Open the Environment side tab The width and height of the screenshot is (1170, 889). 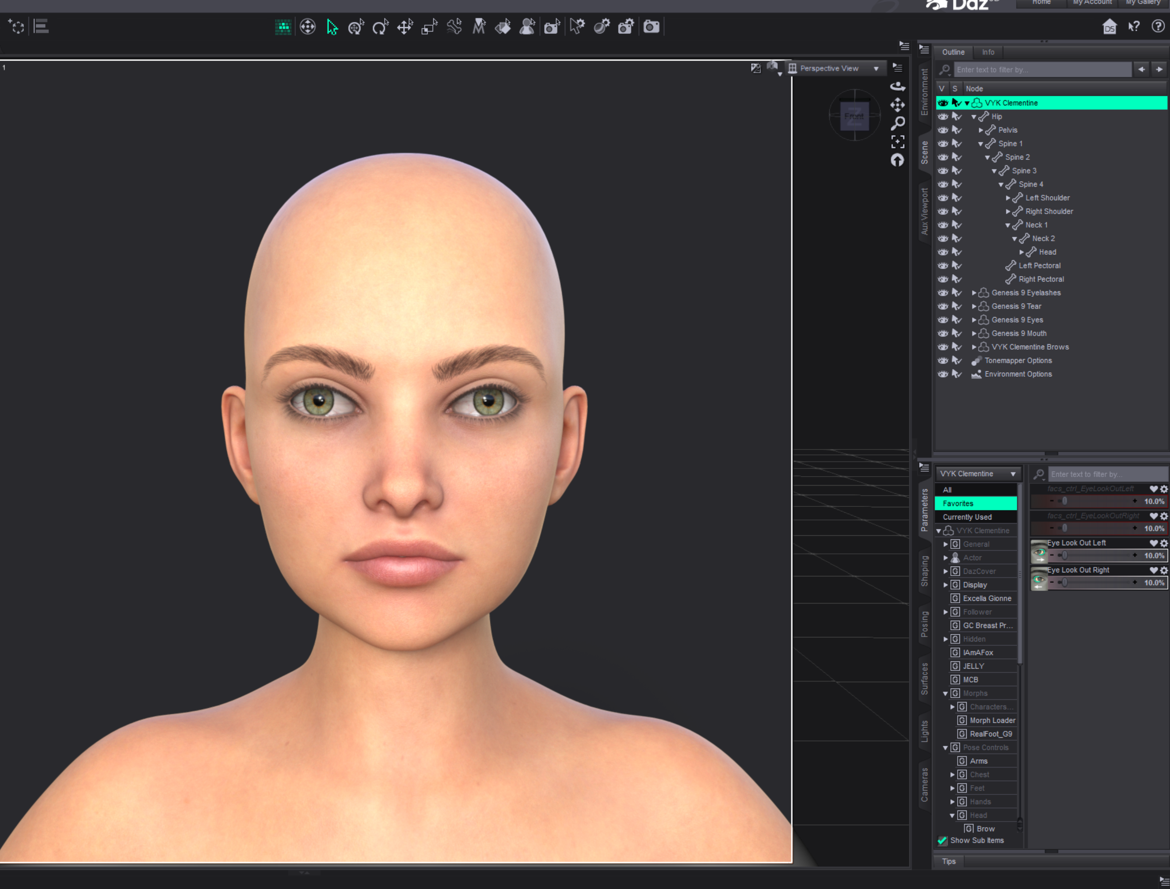(924, 92)
